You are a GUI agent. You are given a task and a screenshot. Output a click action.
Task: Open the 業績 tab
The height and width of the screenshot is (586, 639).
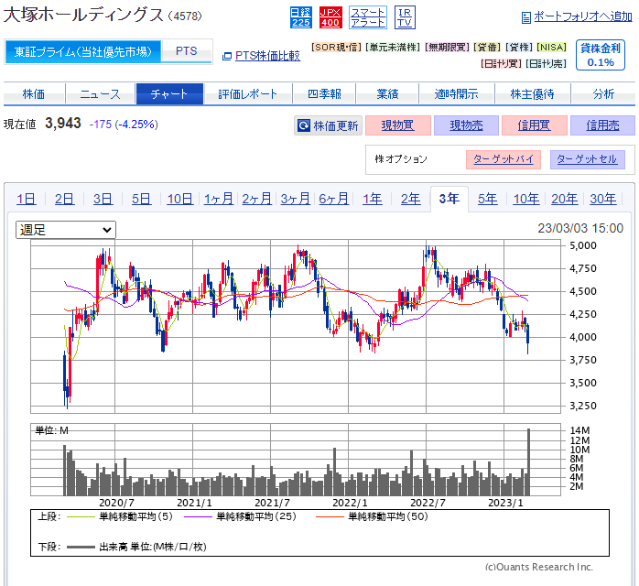(387, 94)
